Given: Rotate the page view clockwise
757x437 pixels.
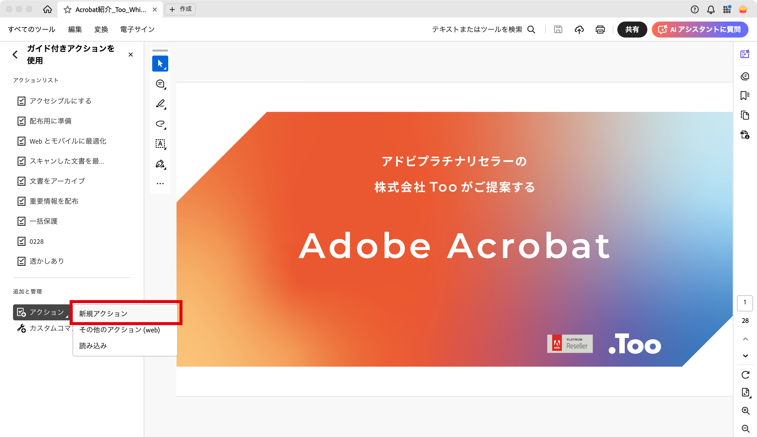Looking at the screenshot, I should tap(745, 375).
